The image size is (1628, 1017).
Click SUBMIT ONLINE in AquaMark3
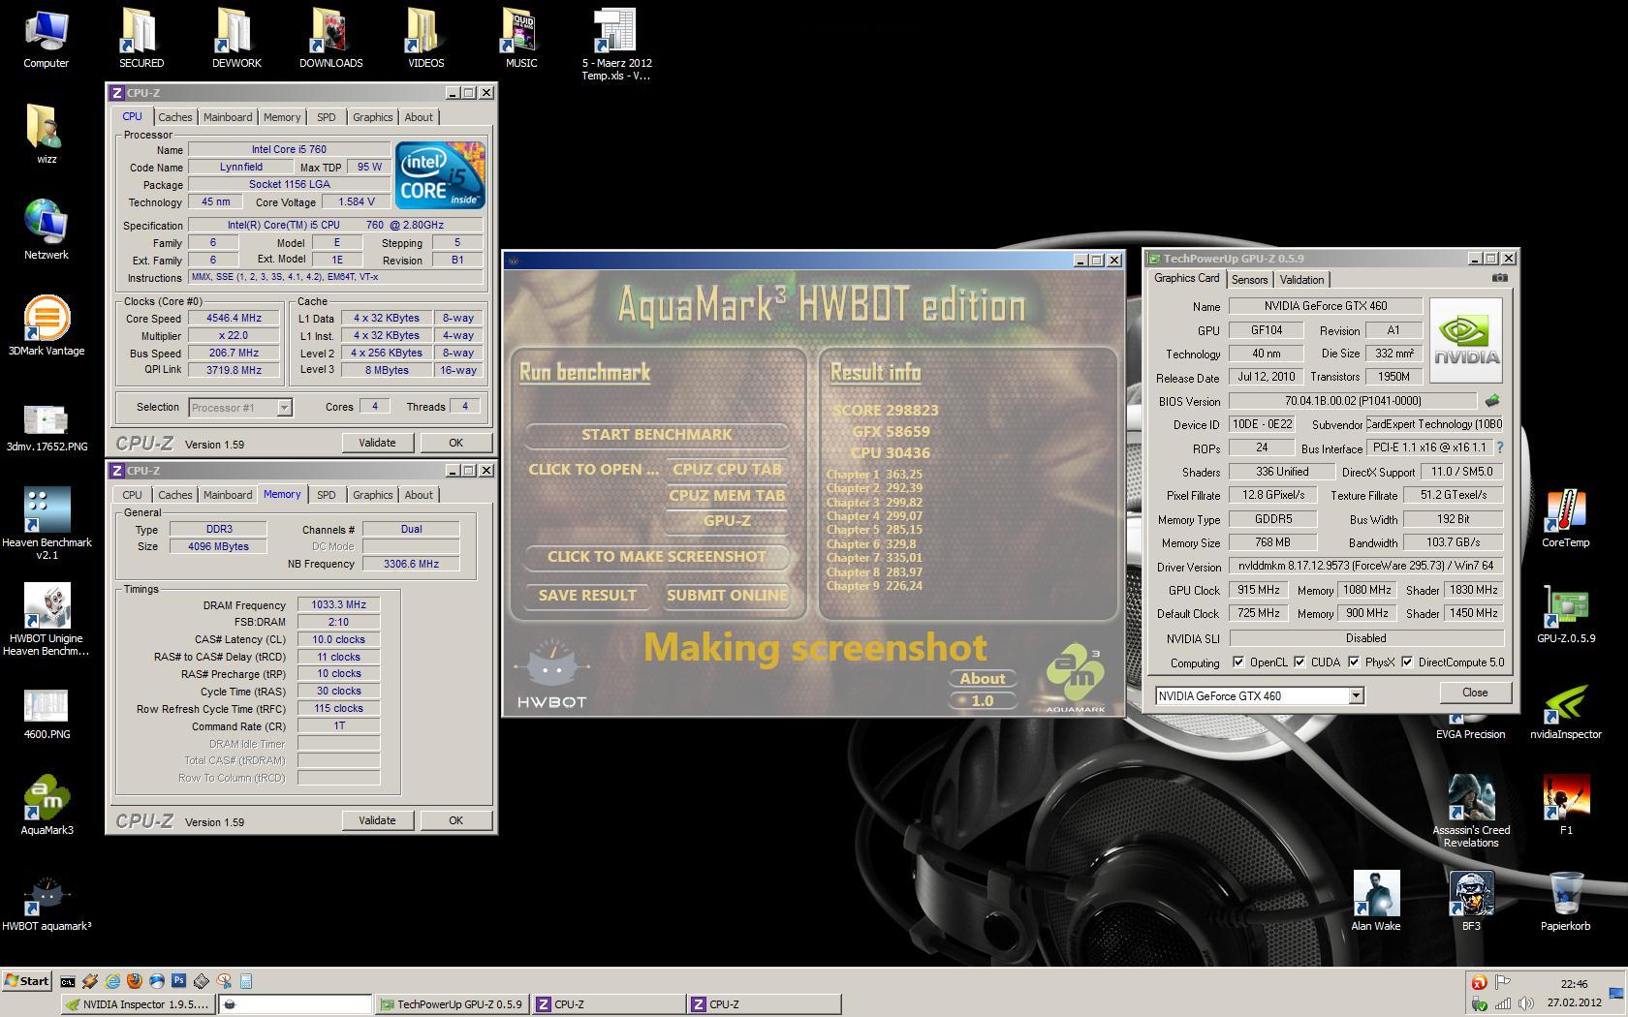pyautogui.click(x=727, y=596)
